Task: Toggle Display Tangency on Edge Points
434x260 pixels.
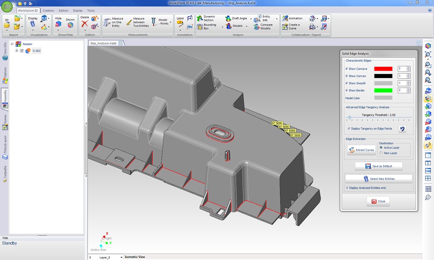Action: (349, 129)
